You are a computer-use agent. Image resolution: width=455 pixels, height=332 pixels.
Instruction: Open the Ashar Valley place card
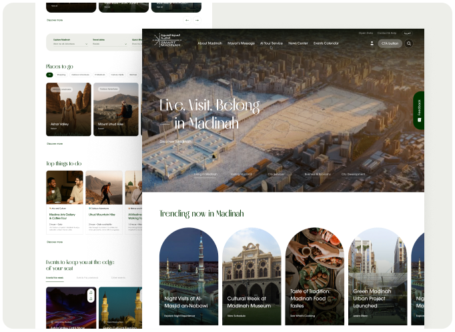point(69,109)
